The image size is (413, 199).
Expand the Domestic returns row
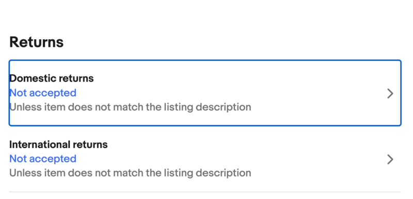pos(205,93)
